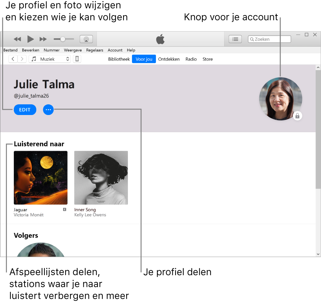321x303 pixels.
Task: Click the explicit badge next to Jaguar
Action: pos(65,209)
